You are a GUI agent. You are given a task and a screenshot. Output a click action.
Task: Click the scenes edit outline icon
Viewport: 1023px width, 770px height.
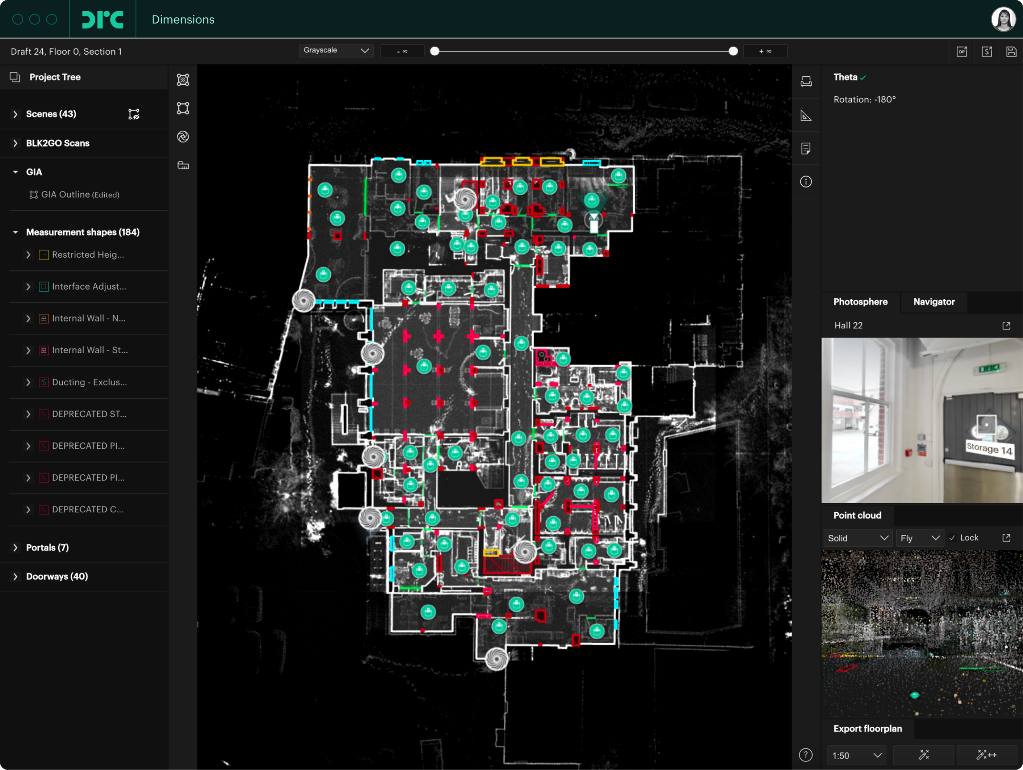point(133,114)
